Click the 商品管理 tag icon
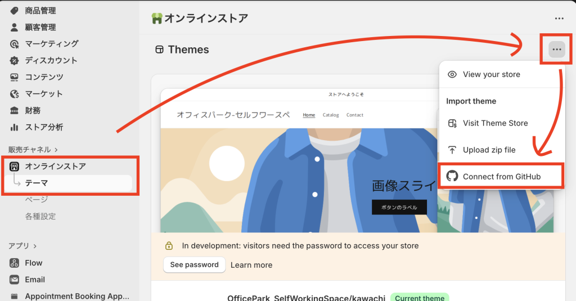 (x=15, y=11)
